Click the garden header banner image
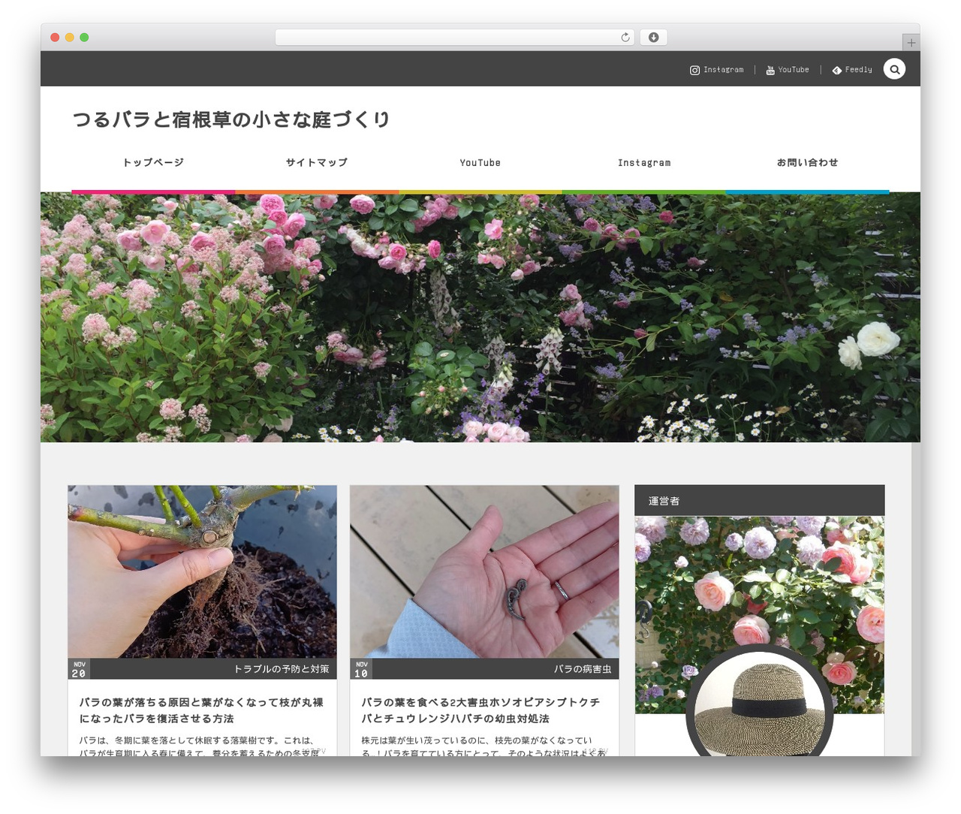The width and height of the screenshot is (961, 814). 480,317
